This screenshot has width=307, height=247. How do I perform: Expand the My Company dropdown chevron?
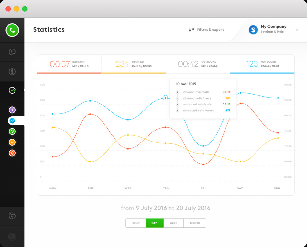(297, 30)
